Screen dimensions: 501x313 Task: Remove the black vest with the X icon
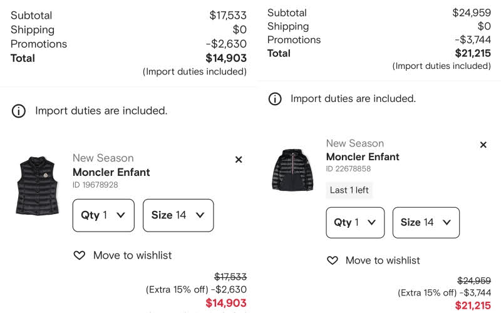point(239,160)
